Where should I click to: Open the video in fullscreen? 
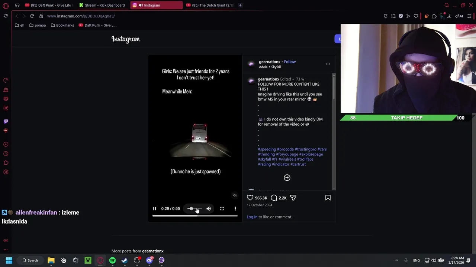tap(222, 208)
